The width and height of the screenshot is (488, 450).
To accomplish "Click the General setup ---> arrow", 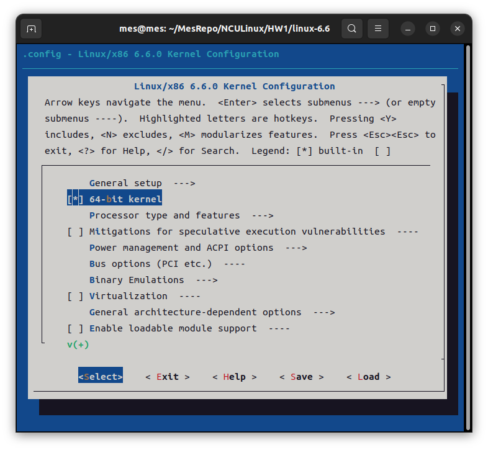I will tap(184, 183).
